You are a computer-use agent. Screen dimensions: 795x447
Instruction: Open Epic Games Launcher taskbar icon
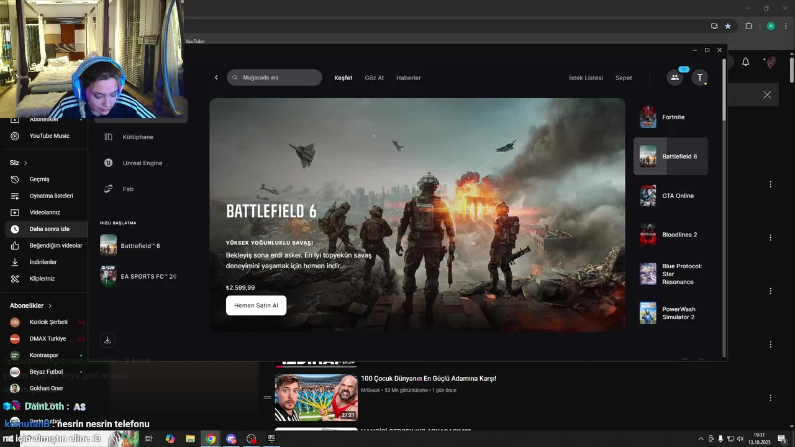click(x=271, y=438)
